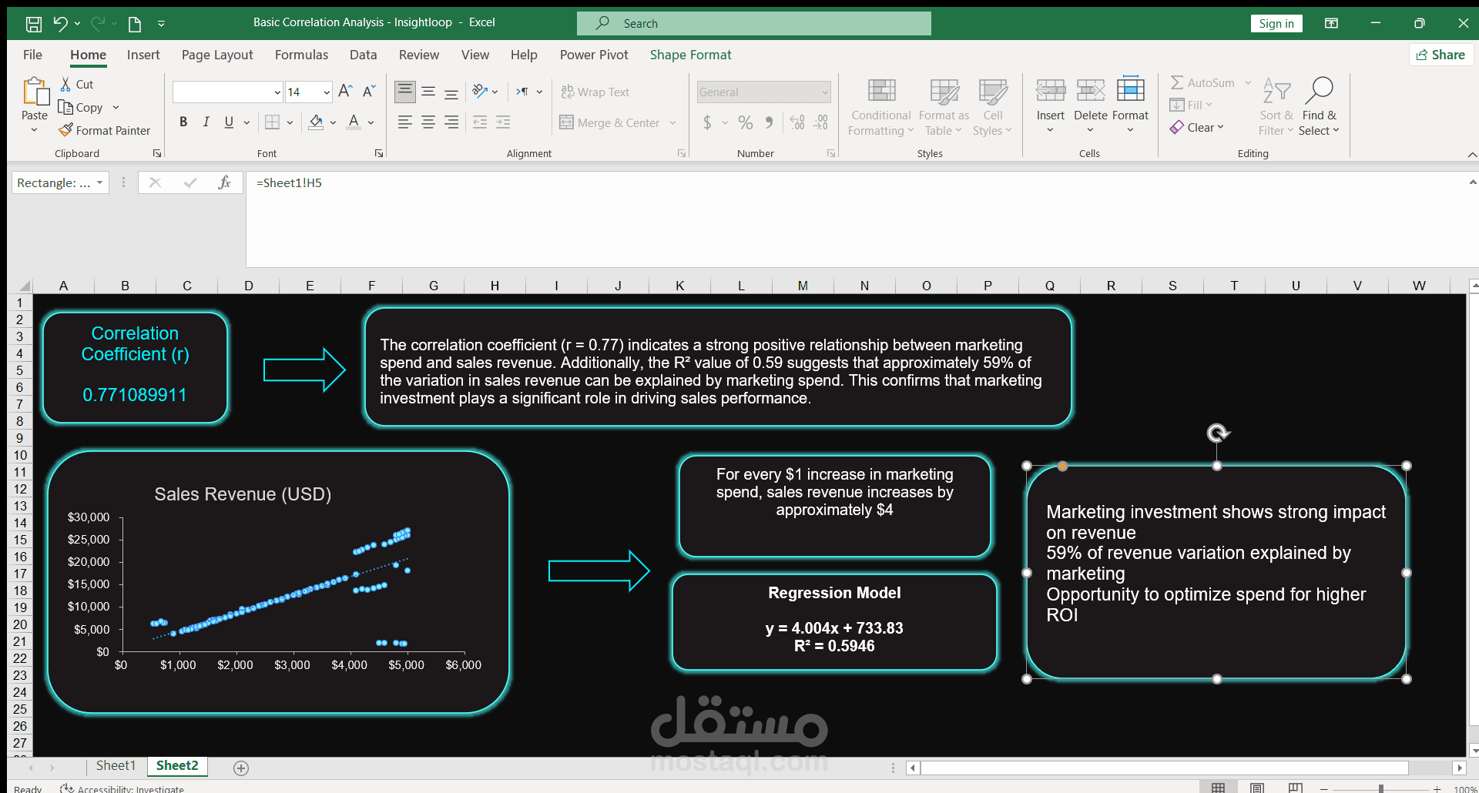Apply bold formatting from the Font group
Viewport: 1479px width, 793px height.
pyautogui.click(x=183, y=122)
